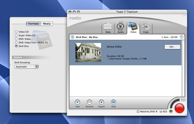The width and height of the screenshot is (194, 124).
Task: Click the vertical scrollbar of the video list
Action: (x=183, y=68)
